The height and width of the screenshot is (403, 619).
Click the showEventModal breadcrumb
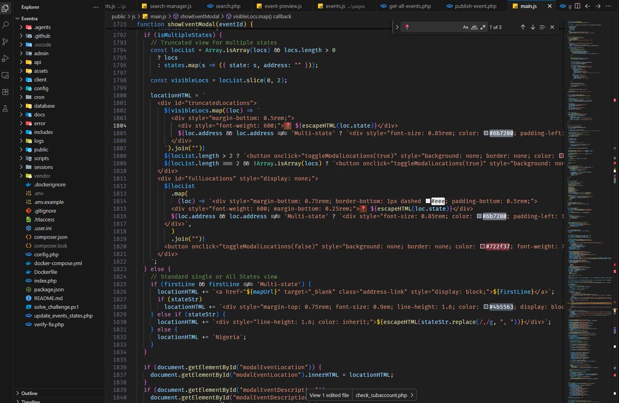click(x=200, y=16)
